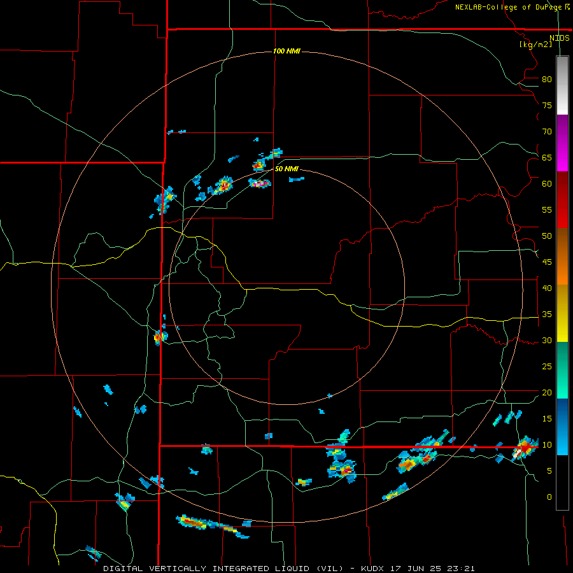
Task: Click the scale value 75
Action: pyautogui.click(x=547, y=105)
